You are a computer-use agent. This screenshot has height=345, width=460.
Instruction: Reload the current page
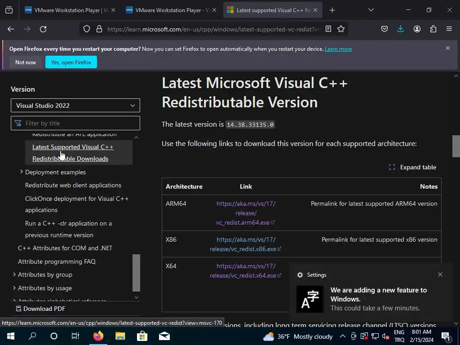pyautogui.click(x=43, y=29)
